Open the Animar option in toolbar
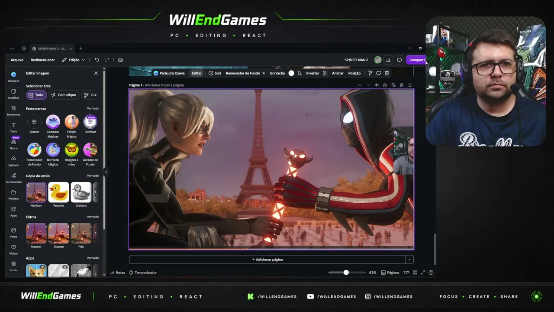 tap(338, 73)
